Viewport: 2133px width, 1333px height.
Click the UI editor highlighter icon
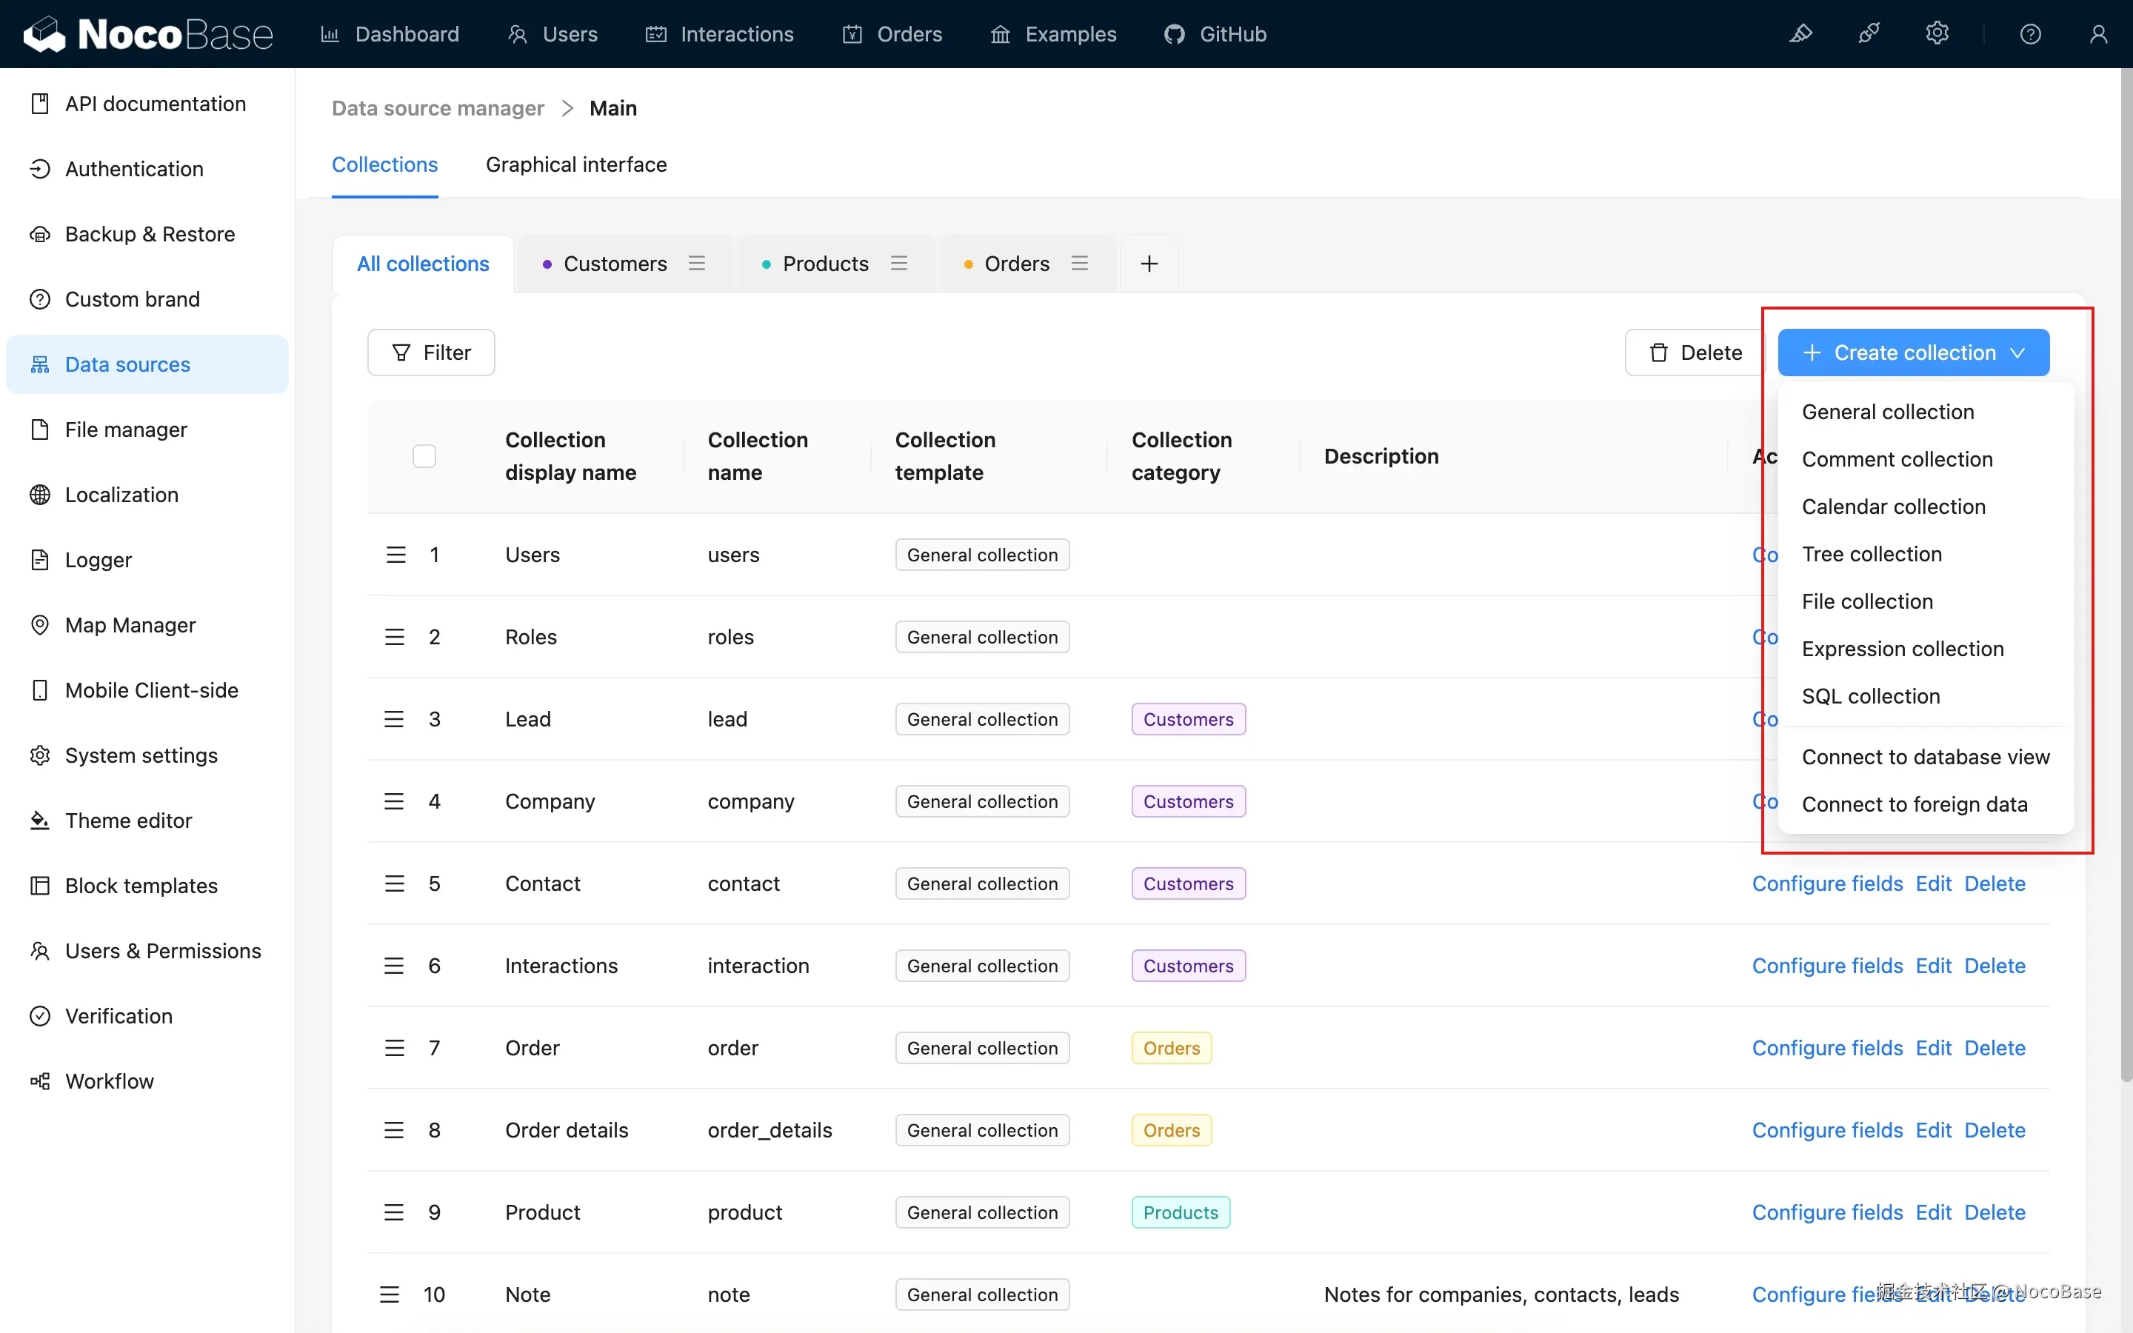pos(1800,34)
